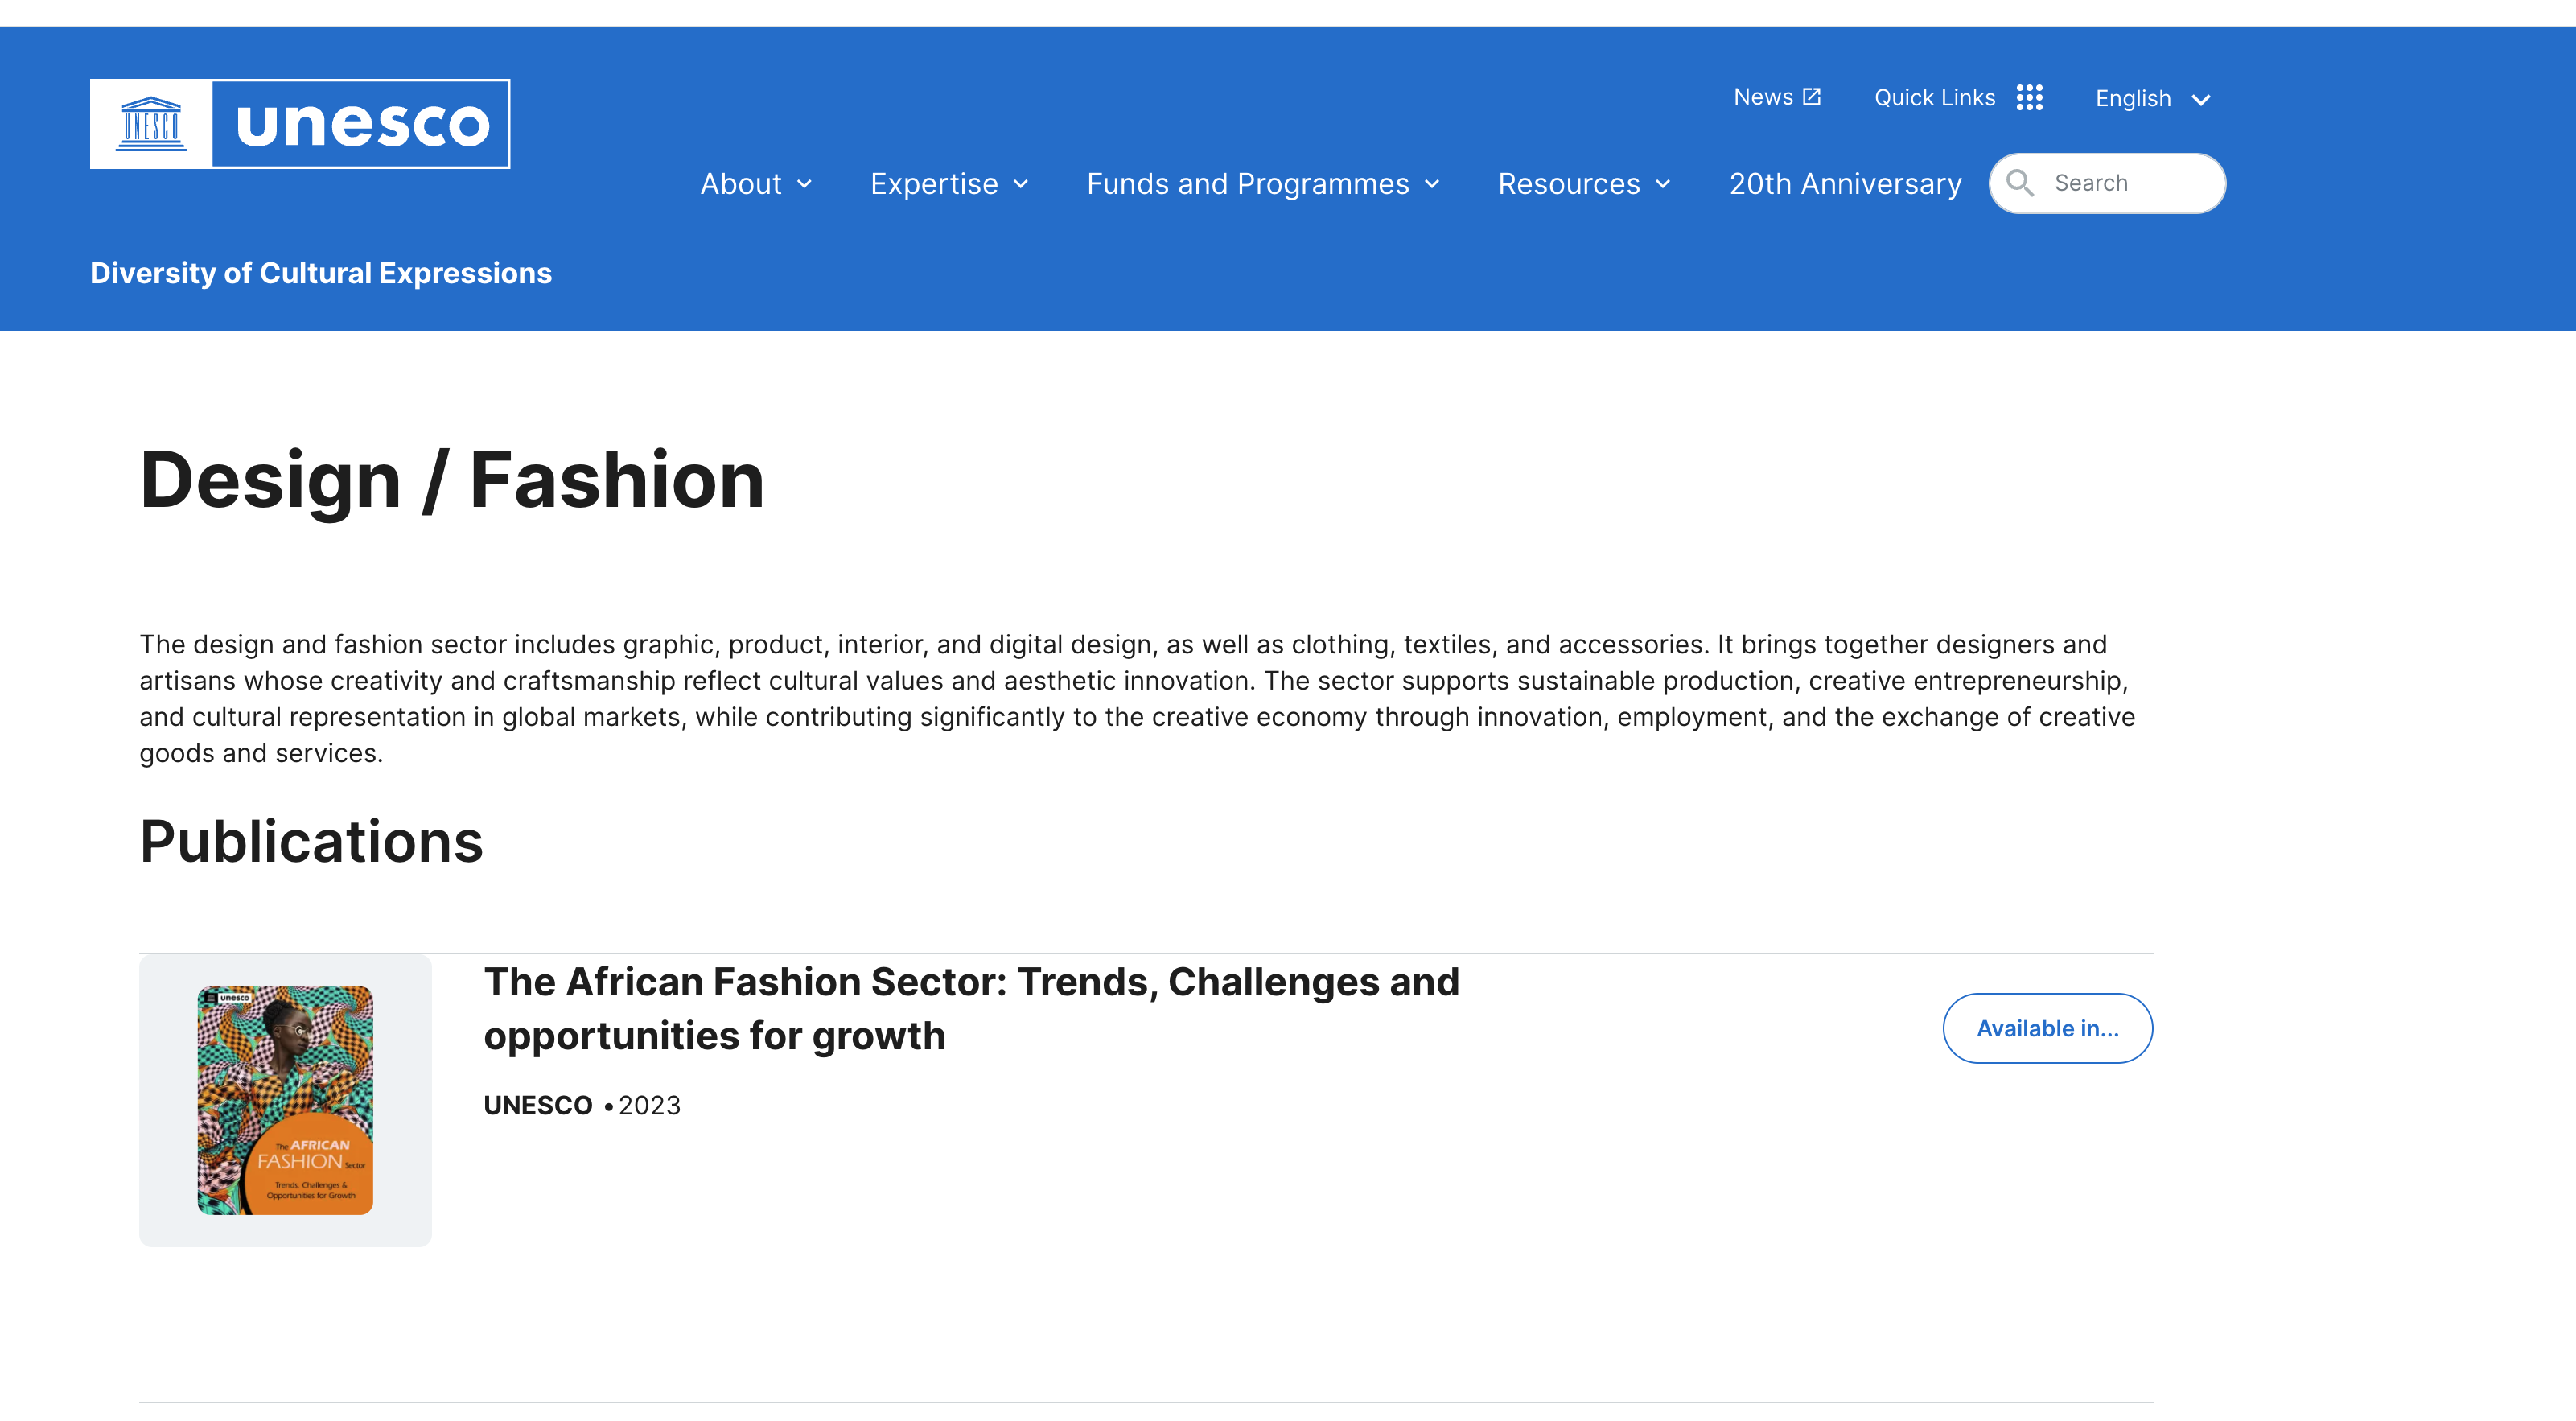Click the Publications heading

click(311, 841)
